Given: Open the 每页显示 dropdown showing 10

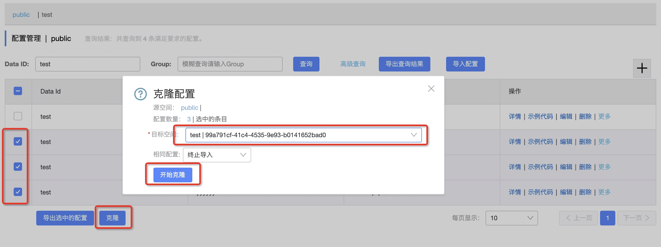Looking at the screenshot, I should coord(512,218).
